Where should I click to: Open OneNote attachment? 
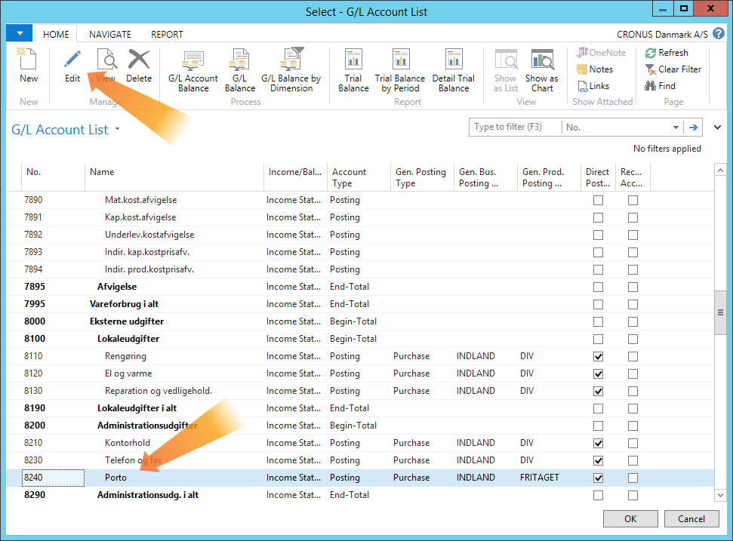pyautogui.click(x=601, y=53)
